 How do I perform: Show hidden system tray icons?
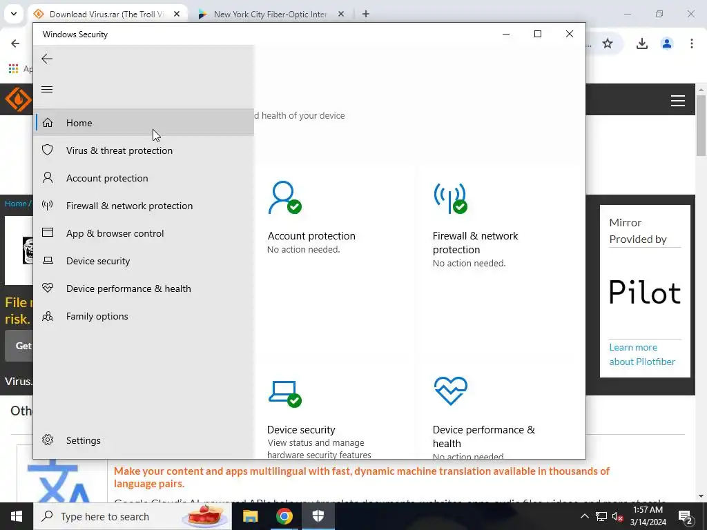click(x=584, y=516)
